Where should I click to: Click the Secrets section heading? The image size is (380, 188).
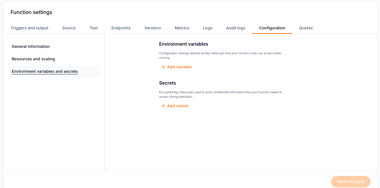click(x=167, y=83)
